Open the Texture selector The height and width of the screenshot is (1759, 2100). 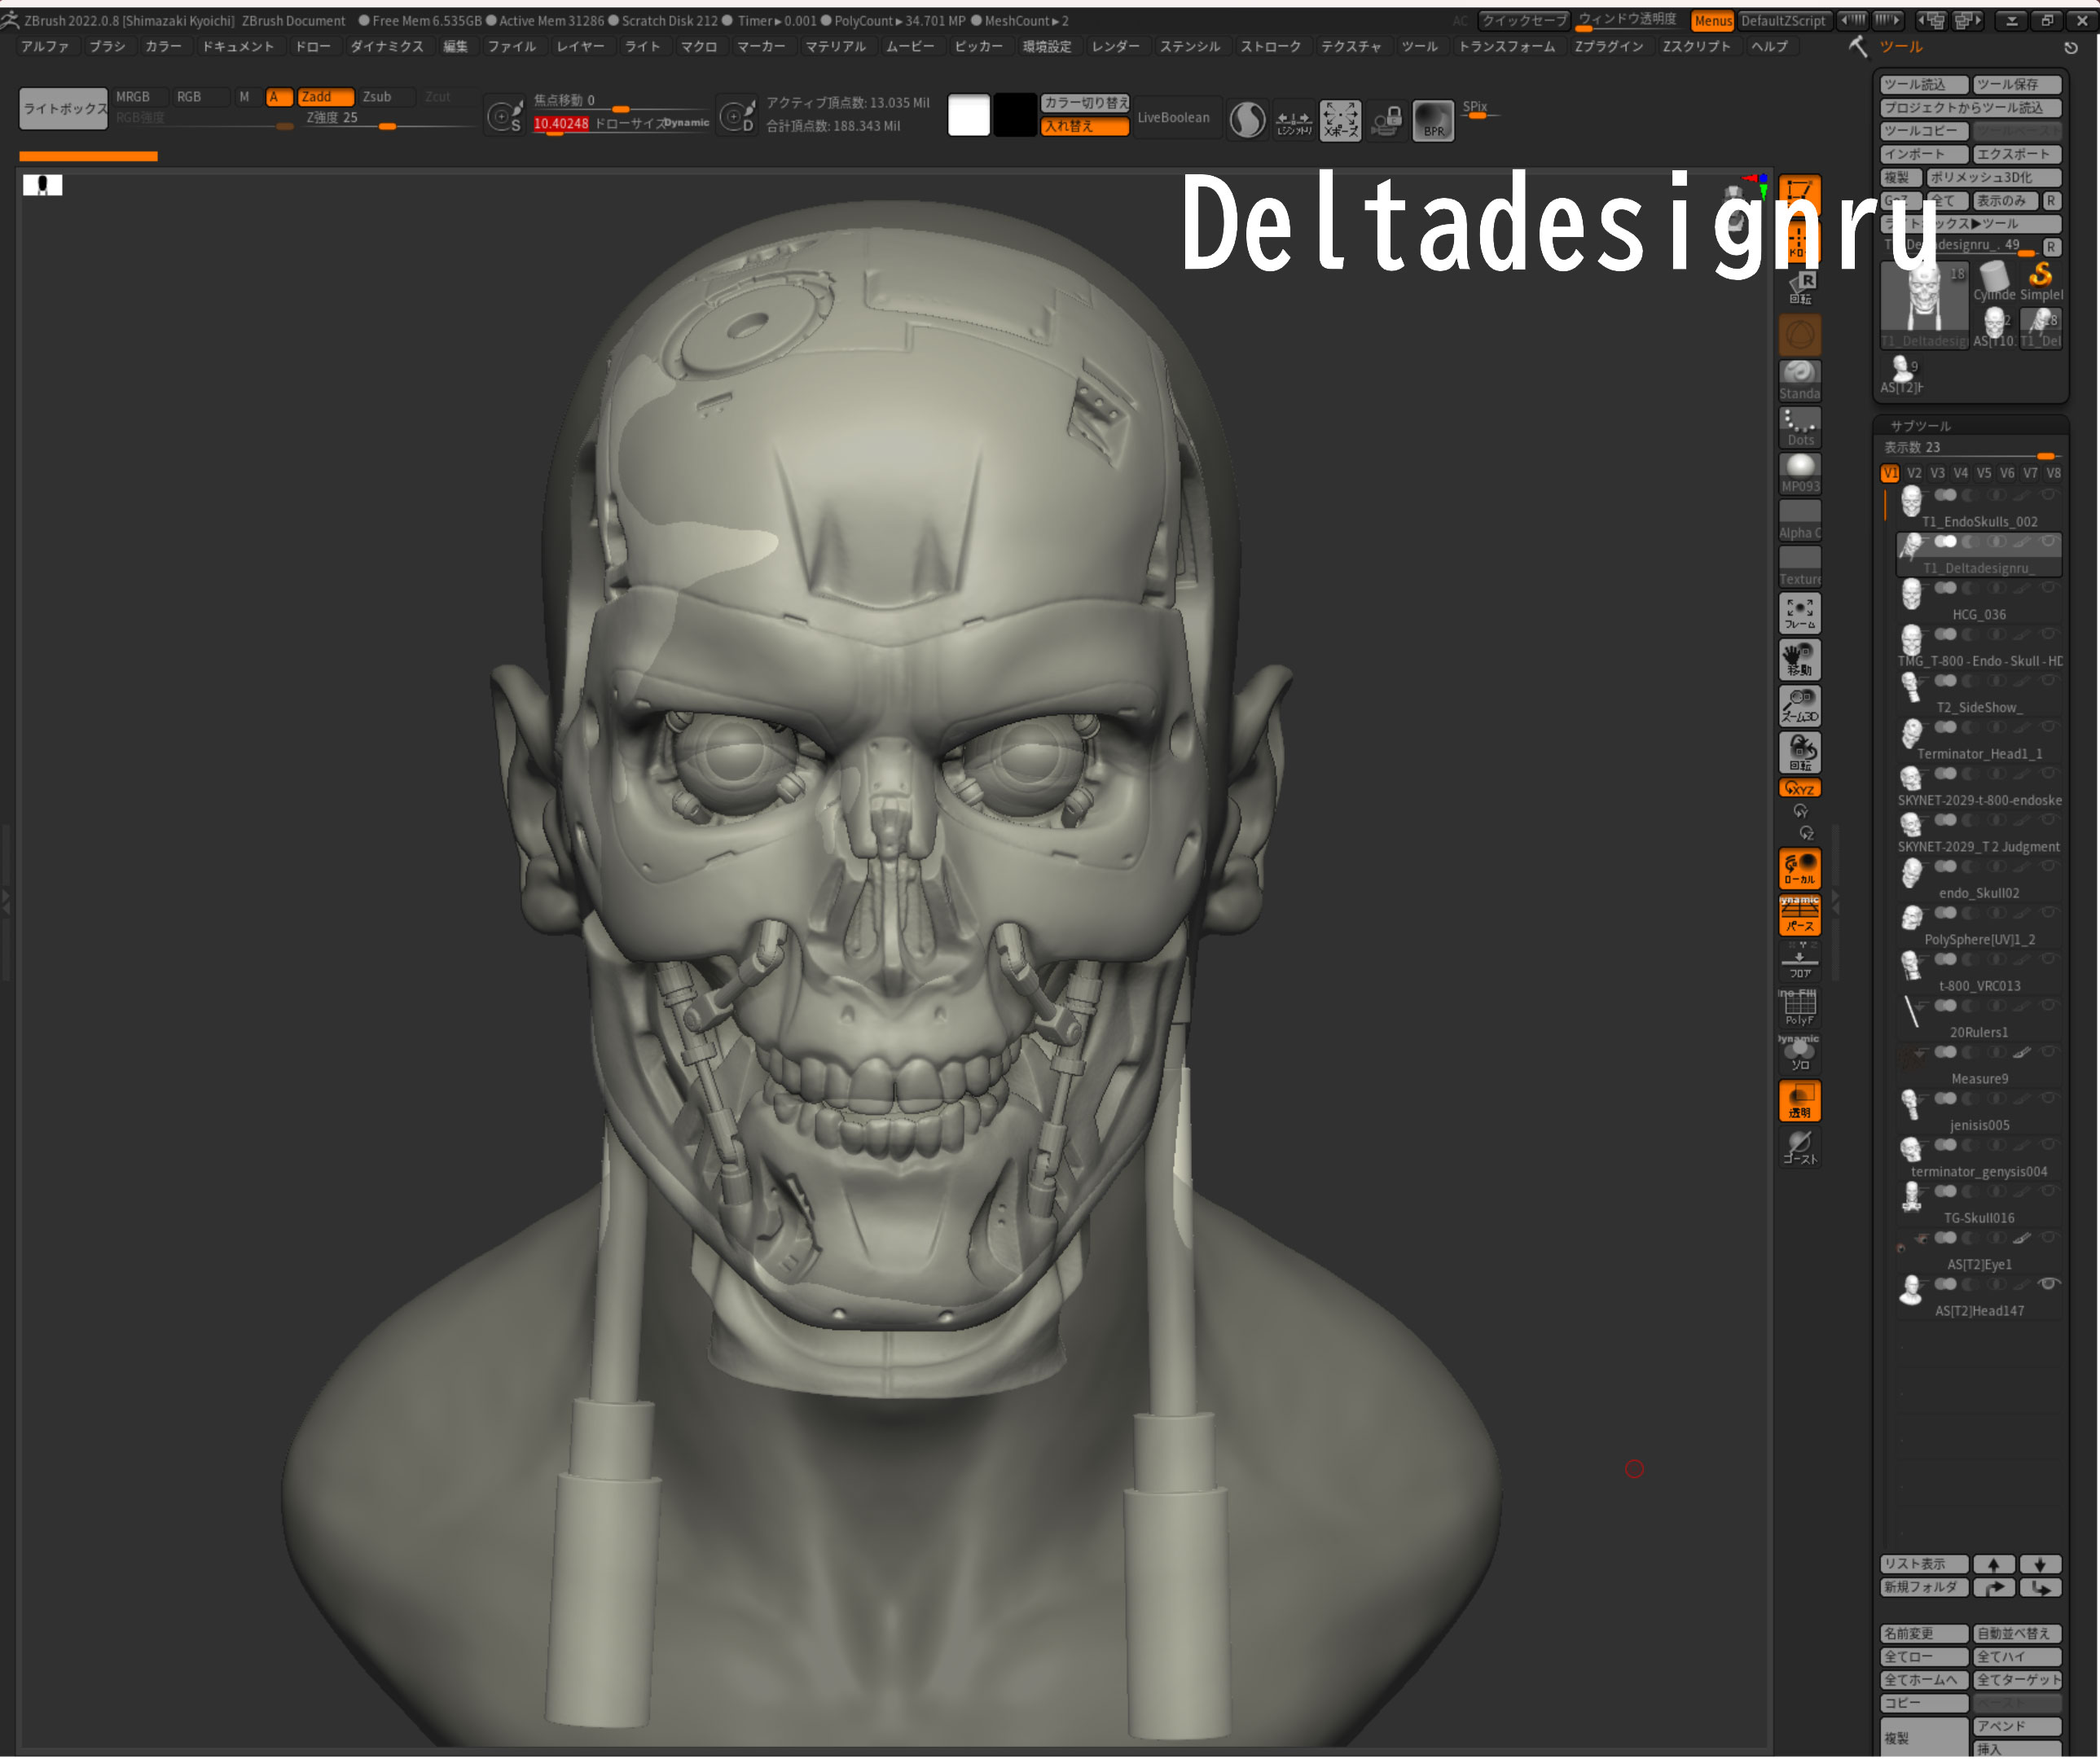pos(1799,566)
